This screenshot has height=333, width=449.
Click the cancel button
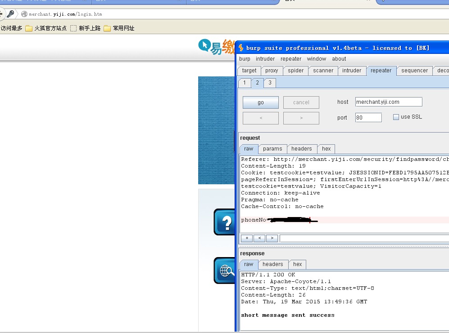coord(301,102)
